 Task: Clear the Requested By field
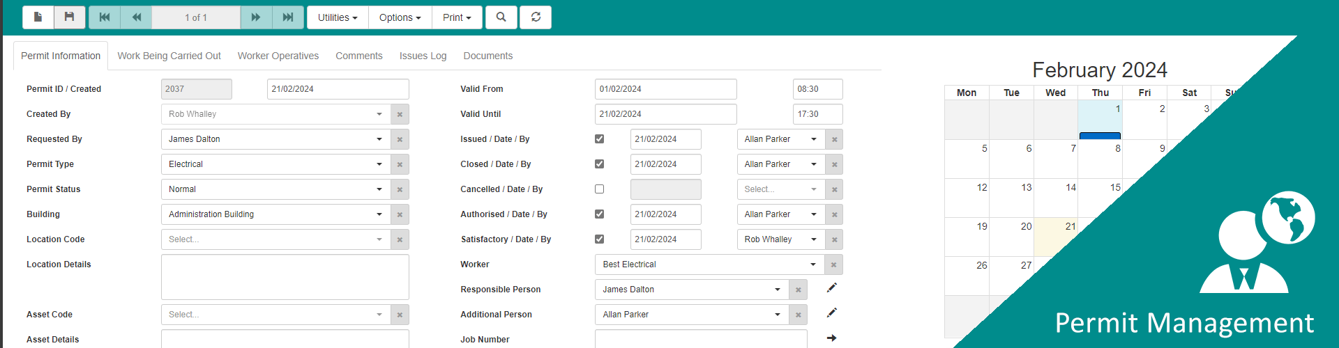[x=400, y=139]
